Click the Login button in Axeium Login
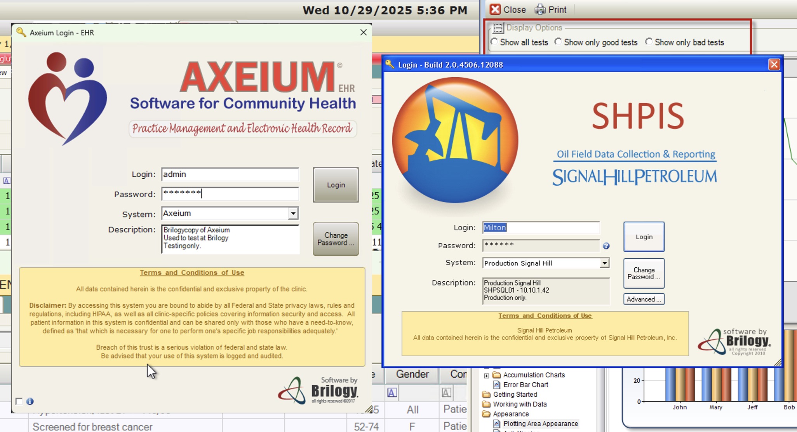797x432 pixels. 336,185
